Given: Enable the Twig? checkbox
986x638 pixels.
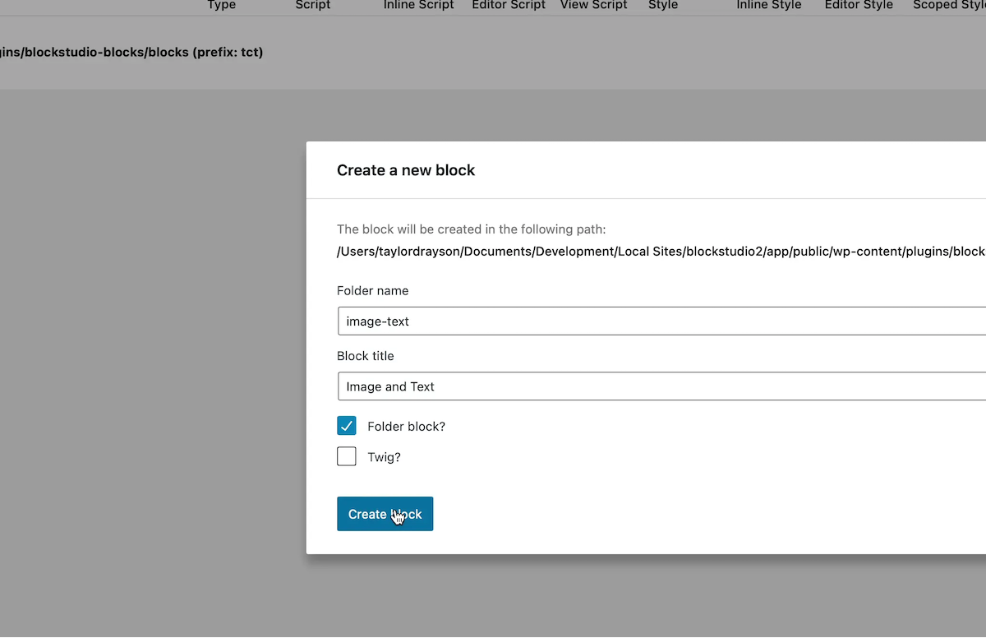Looking at the screenshot, I should [x=346, y=456].
